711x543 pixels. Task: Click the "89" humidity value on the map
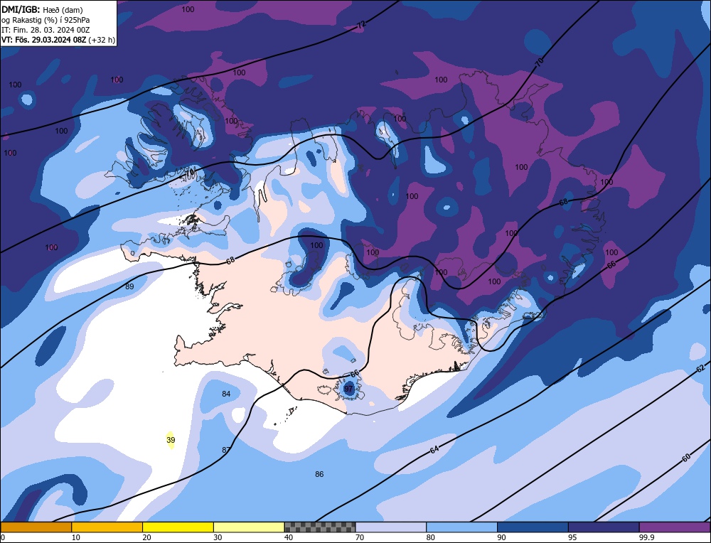tap(129, 286)
